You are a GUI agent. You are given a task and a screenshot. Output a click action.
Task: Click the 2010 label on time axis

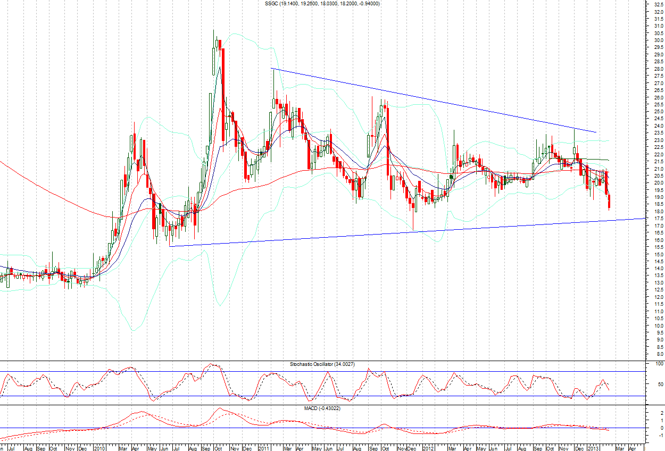coord(99,448)
